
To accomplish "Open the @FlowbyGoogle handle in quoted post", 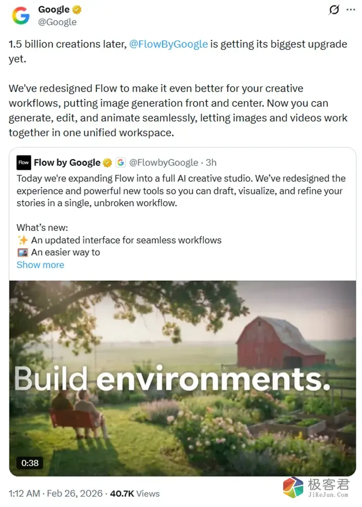I will click(x=164, y=163).
